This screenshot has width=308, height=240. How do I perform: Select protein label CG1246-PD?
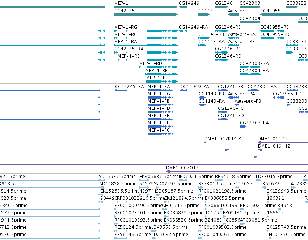(x=231, y=116)
